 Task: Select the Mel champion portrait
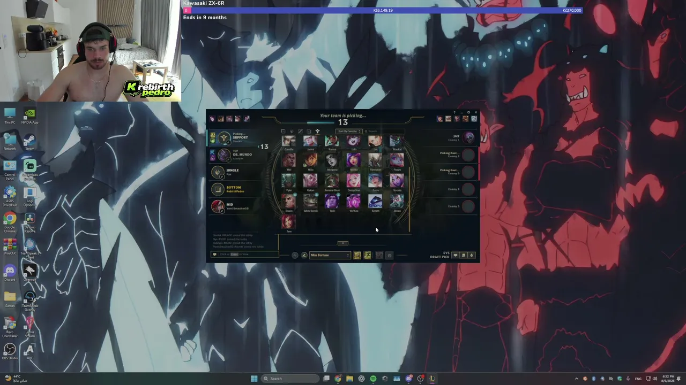point(289,160)
